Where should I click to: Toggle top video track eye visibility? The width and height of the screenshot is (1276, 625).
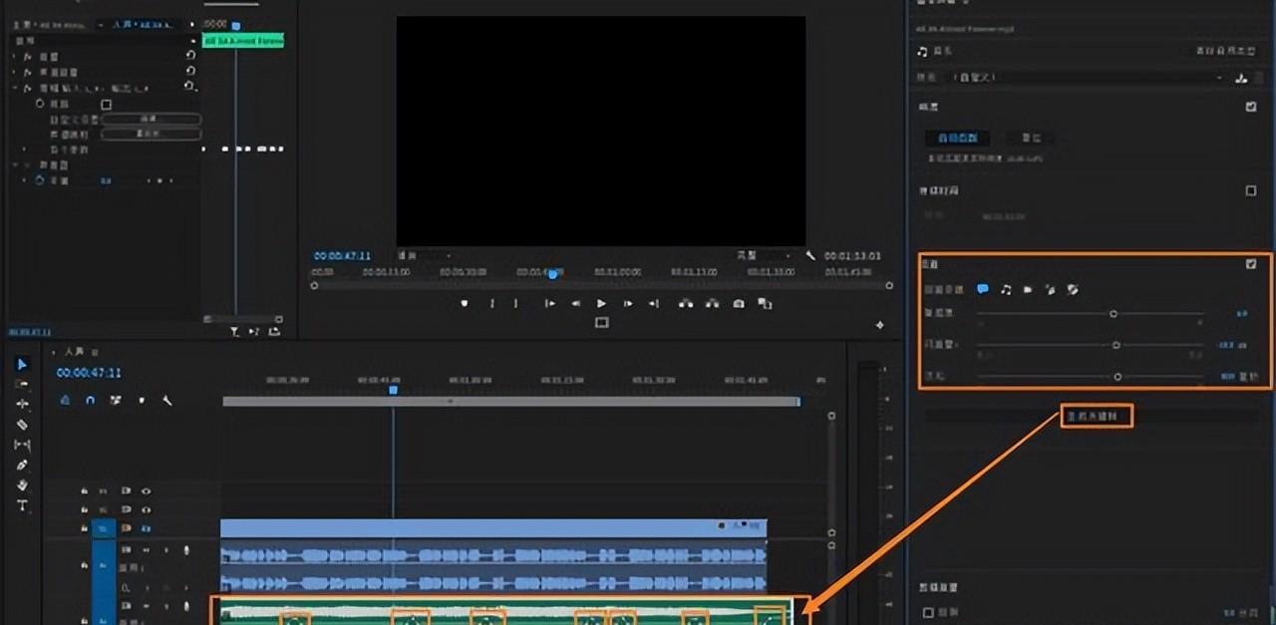(x=147, y=490)
